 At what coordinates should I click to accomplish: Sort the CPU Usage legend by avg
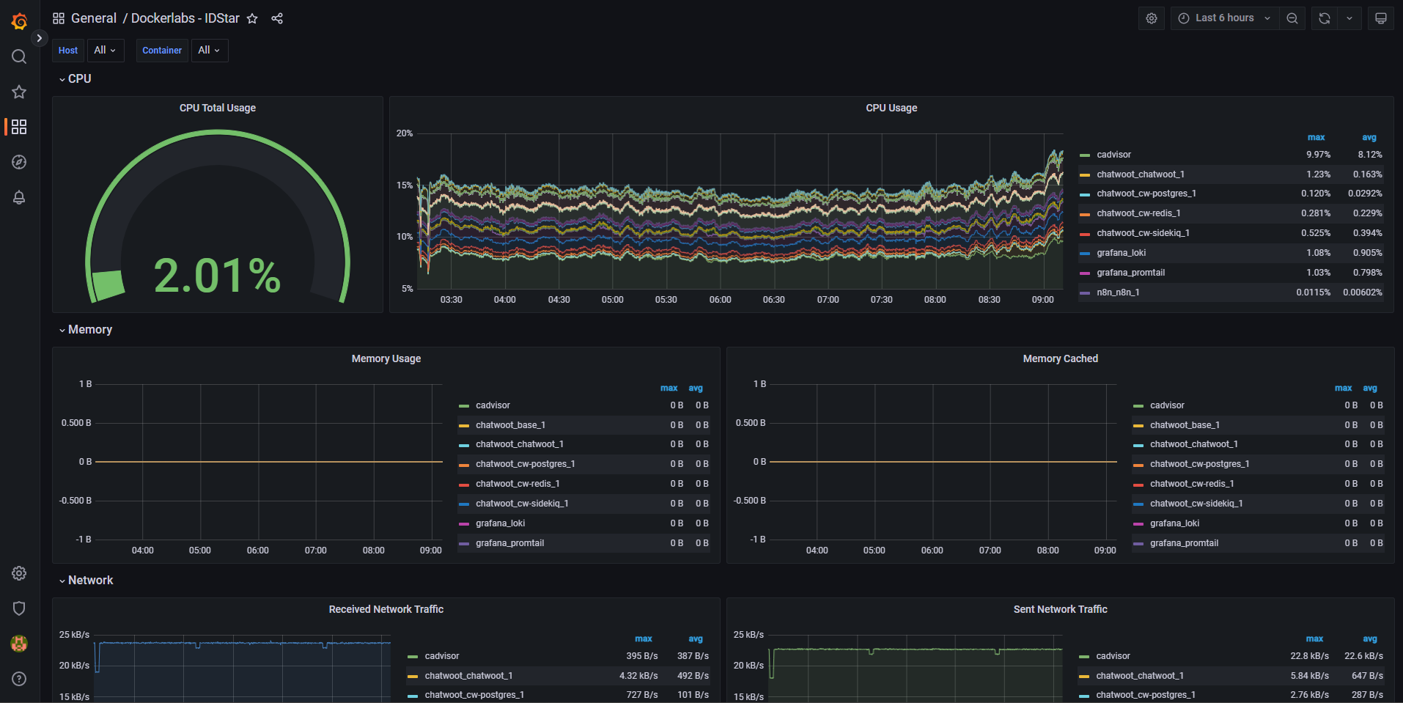[1369, 137]
